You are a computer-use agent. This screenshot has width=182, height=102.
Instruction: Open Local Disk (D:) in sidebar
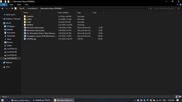(x=12, y=52)
